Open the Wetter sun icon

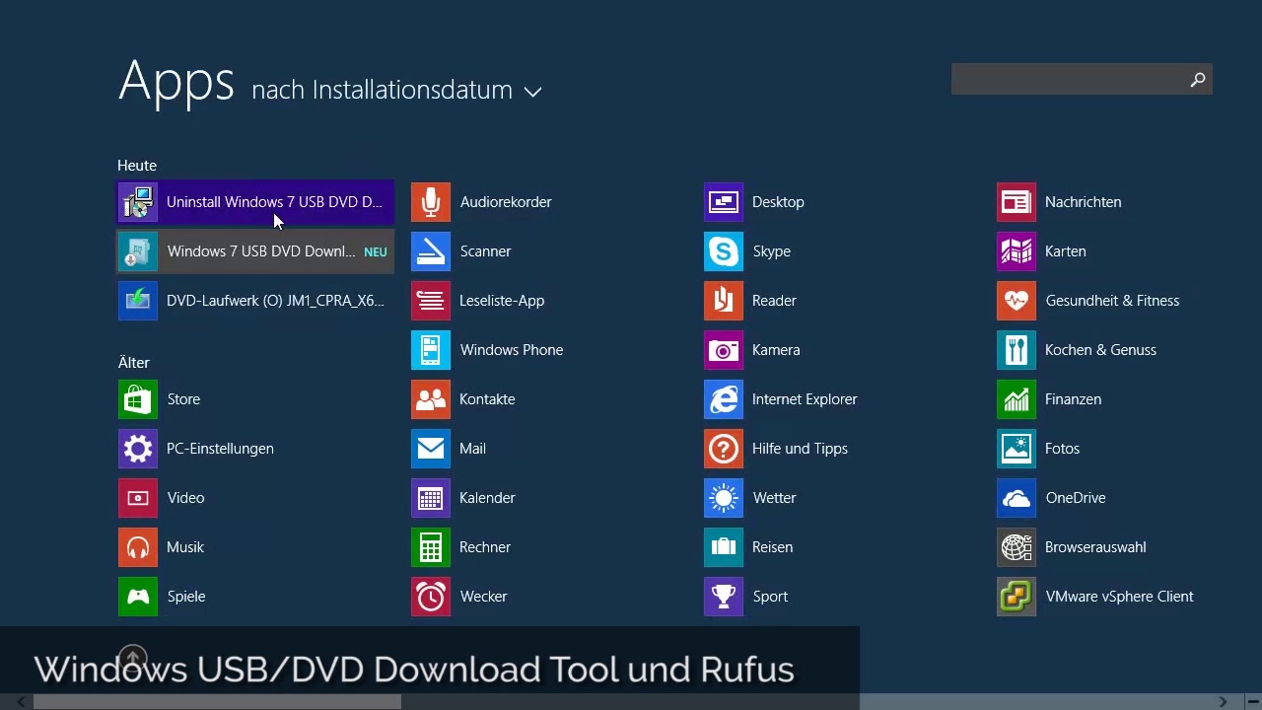click(x=724, y=498)
